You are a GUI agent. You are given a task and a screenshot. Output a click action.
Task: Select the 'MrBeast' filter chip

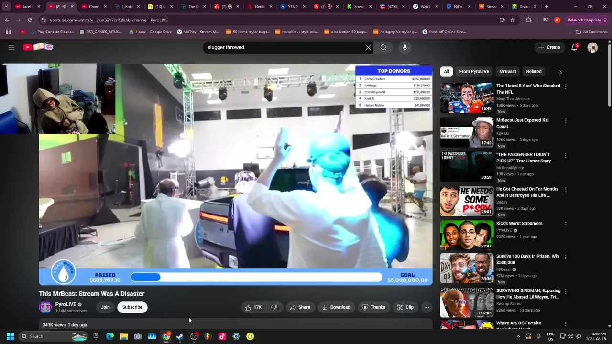pos(507,72)
